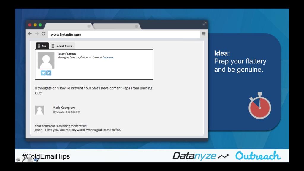Open the browser hamburger menu
This screenshot has height=171, width=304.
pos(204,34)
